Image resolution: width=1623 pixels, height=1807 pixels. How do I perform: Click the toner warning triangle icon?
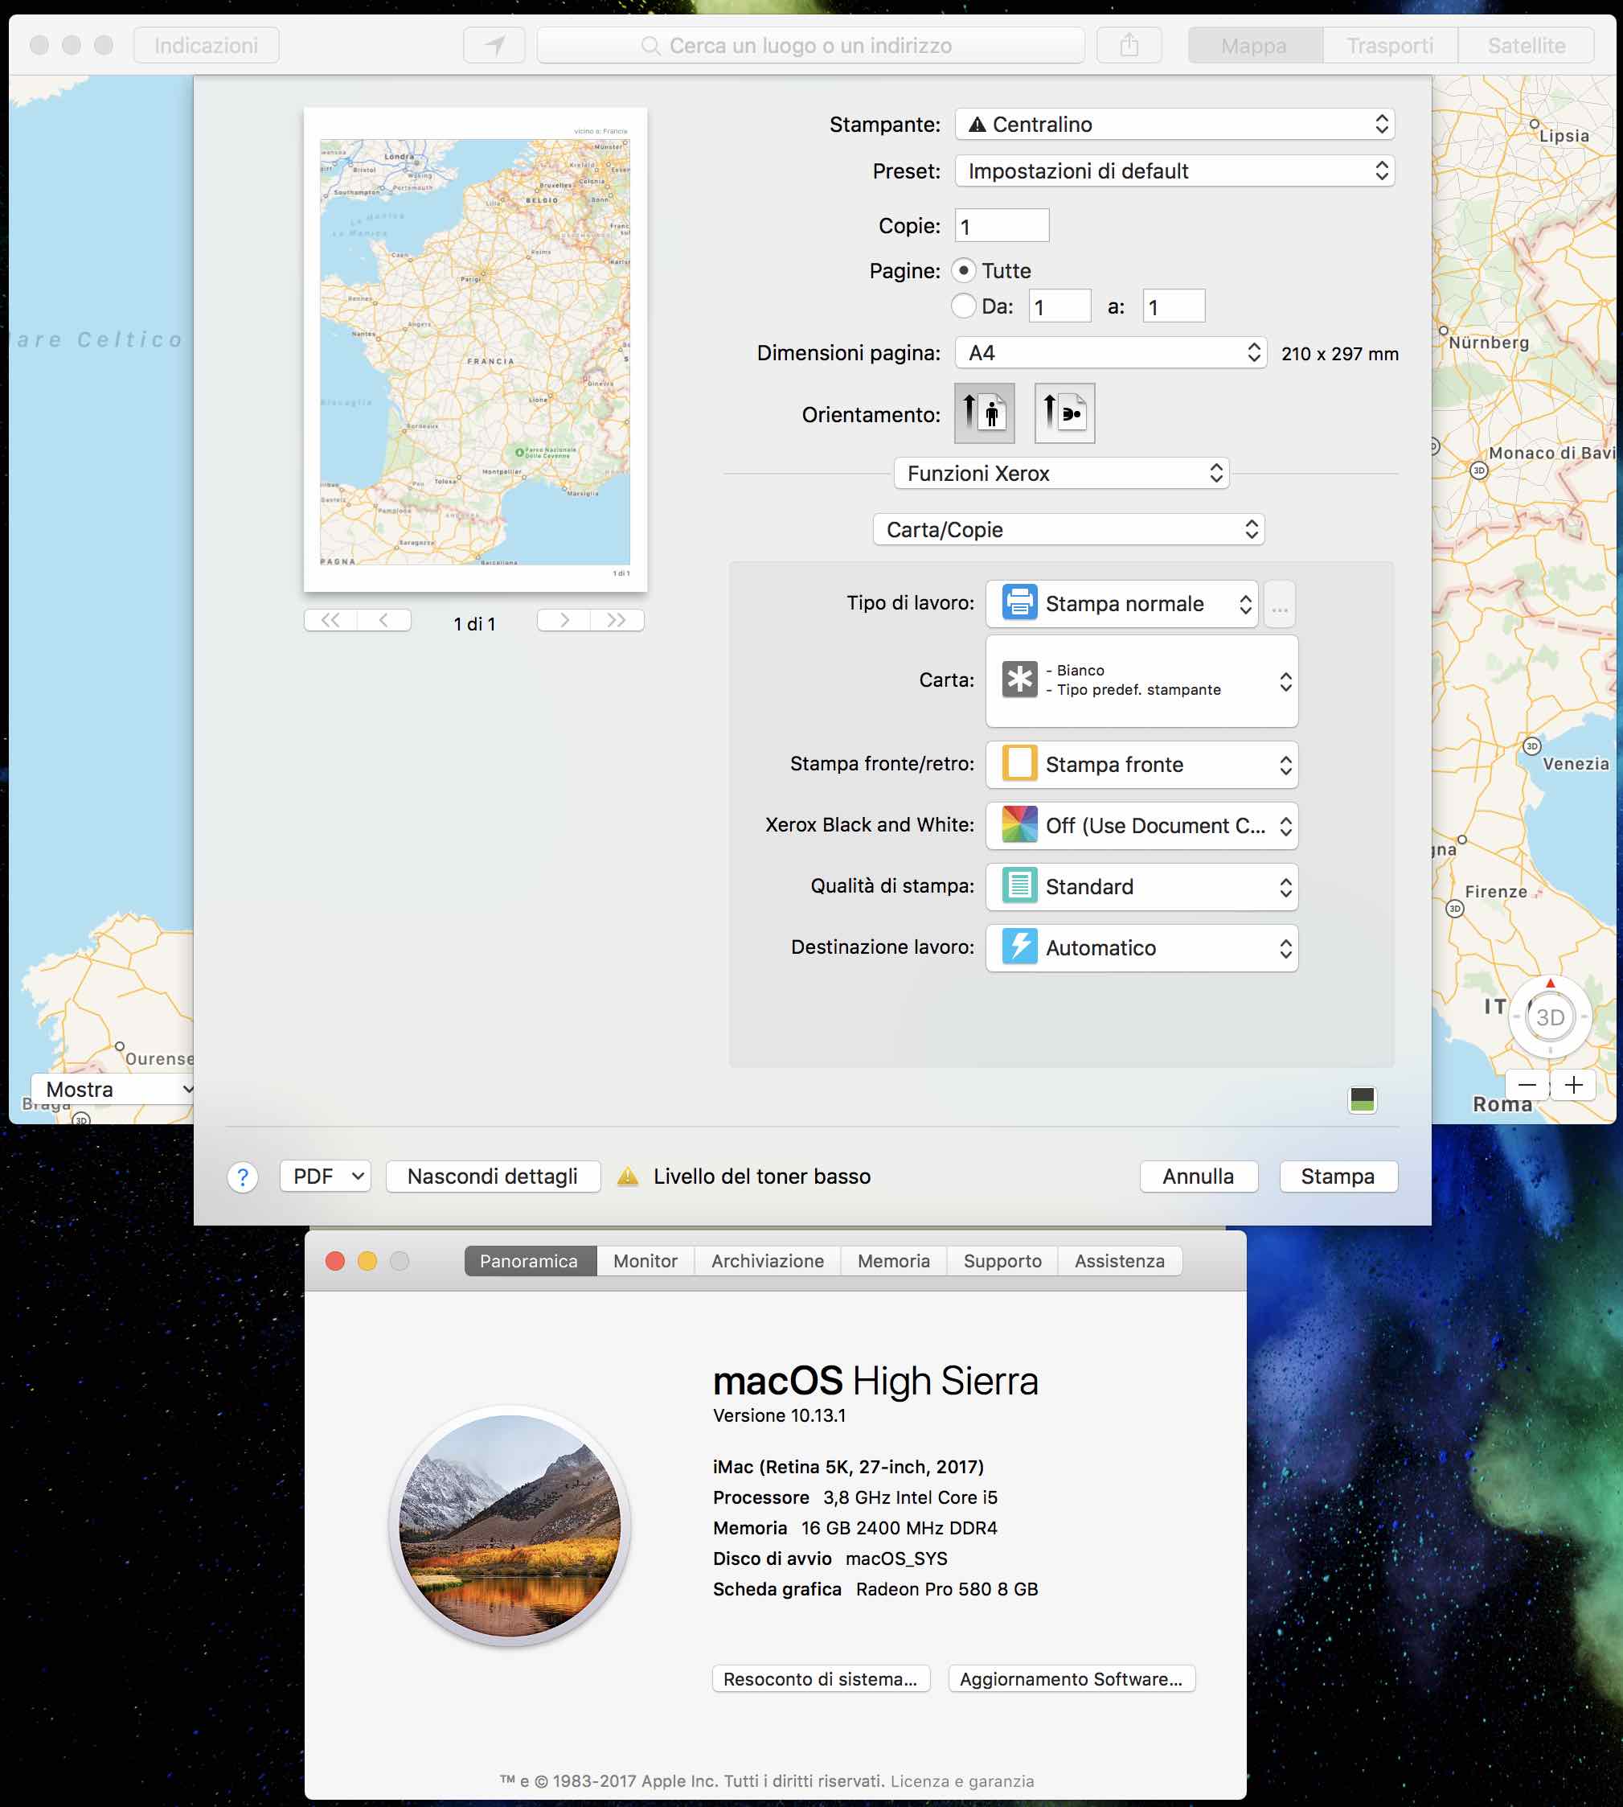tap(628, 1177)
